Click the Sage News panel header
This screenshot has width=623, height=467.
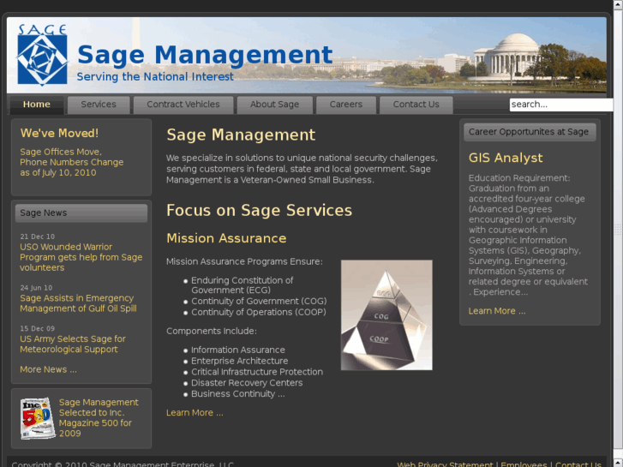[x=81, y=213]
